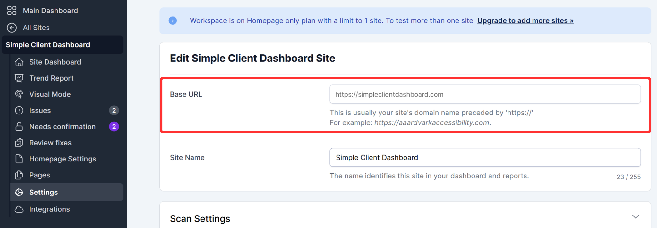Click the All Sites back arrow icon

coord(12,28)
